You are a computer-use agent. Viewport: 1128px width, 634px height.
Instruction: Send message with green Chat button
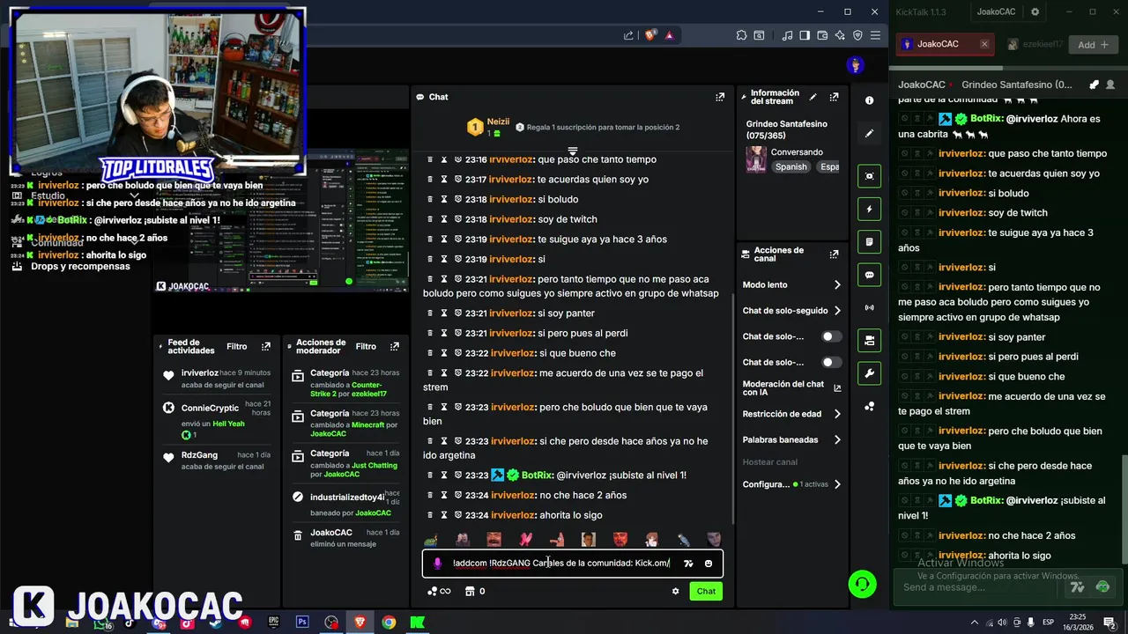(x=706, y=592)
